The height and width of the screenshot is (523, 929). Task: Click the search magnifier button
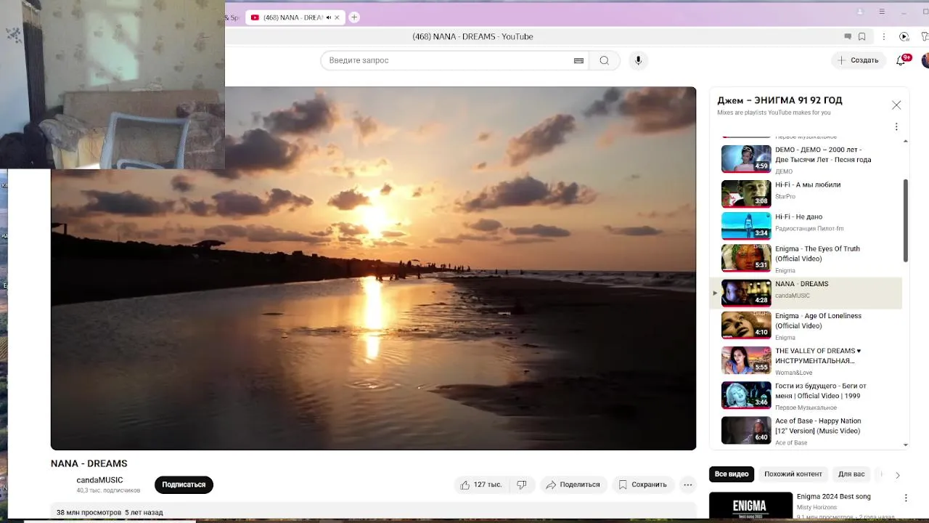[x=604, y=60]
